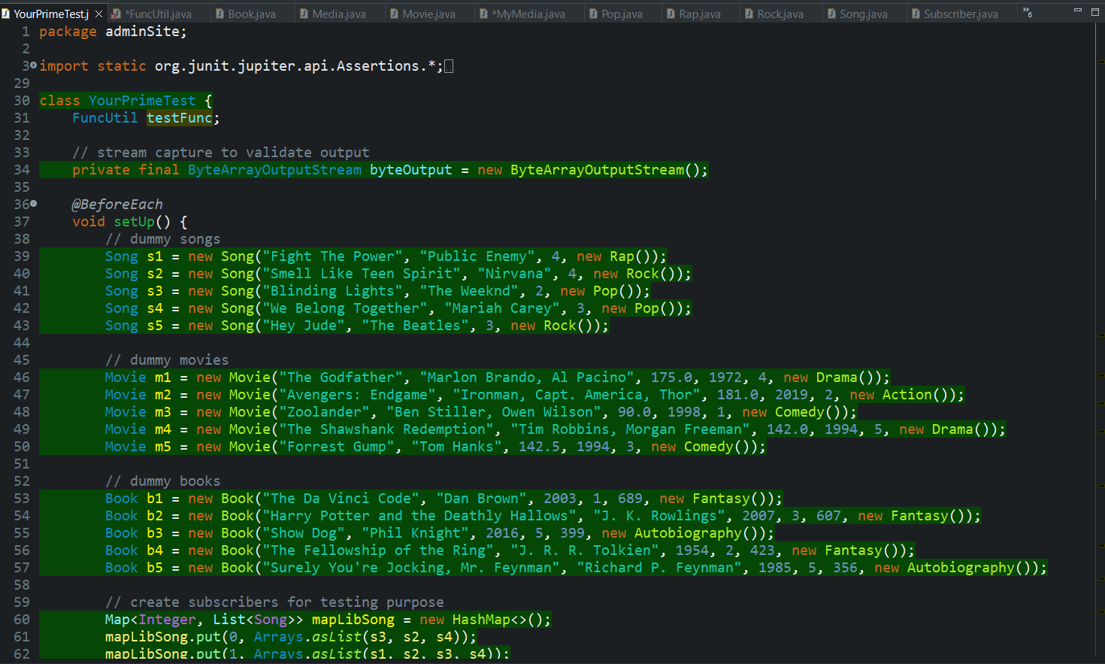Click the string "Avengers: Endgame"
This screenshot has height=664, width=1105.
[x=358, y=395]
